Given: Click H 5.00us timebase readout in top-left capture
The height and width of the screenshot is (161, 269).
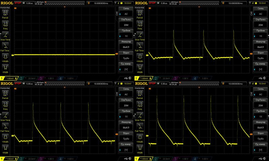Looking at the screenshot, I should tap(28, 3).
